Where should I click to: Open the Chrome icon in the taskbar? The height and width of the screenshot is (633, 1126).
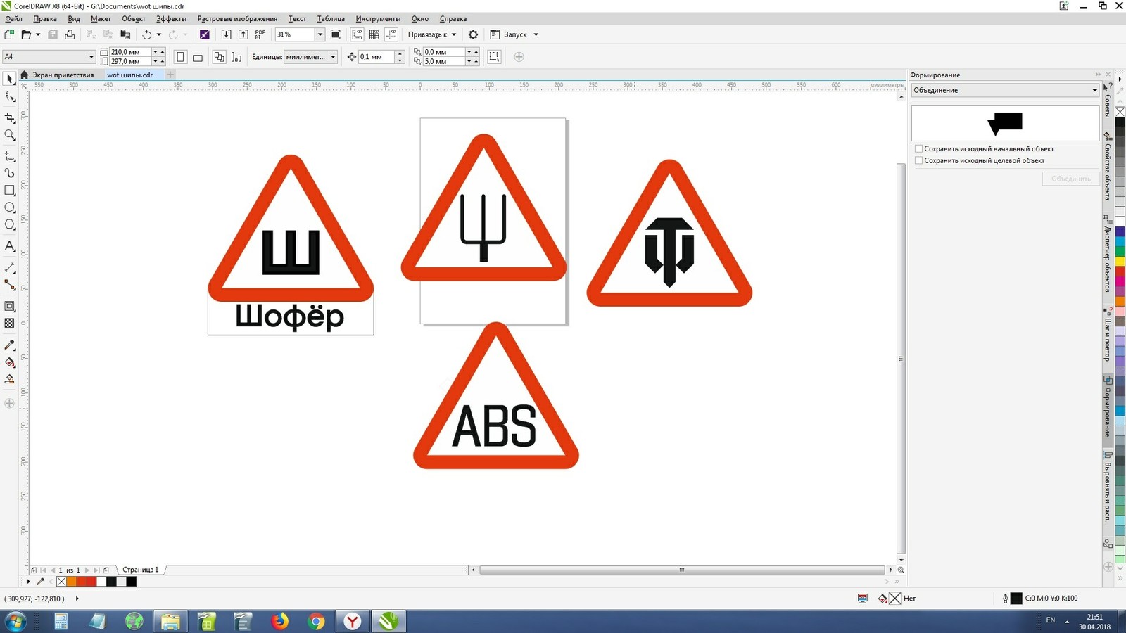point(316,621)
